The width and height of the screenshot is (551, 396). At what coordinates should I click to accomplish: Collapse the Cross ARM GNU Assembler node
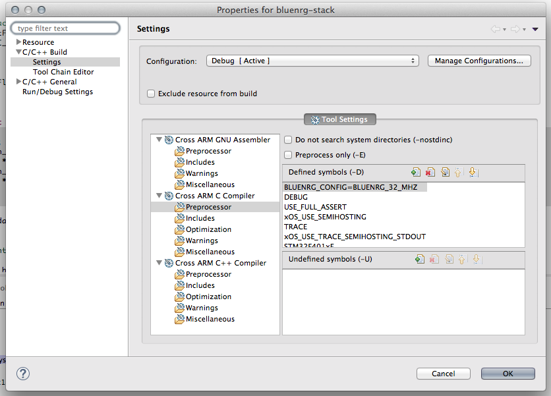[159, 140]
